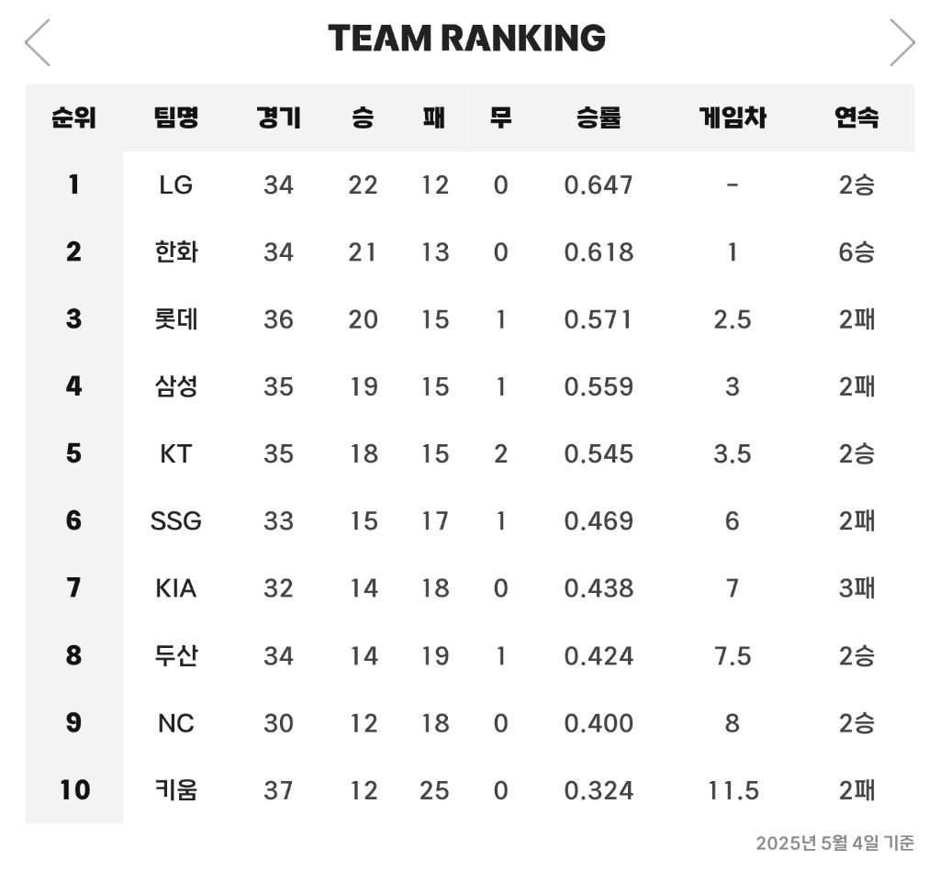Open the 키움 team name
This screenshot has height=871, width=940.
(x=175, y=790)
